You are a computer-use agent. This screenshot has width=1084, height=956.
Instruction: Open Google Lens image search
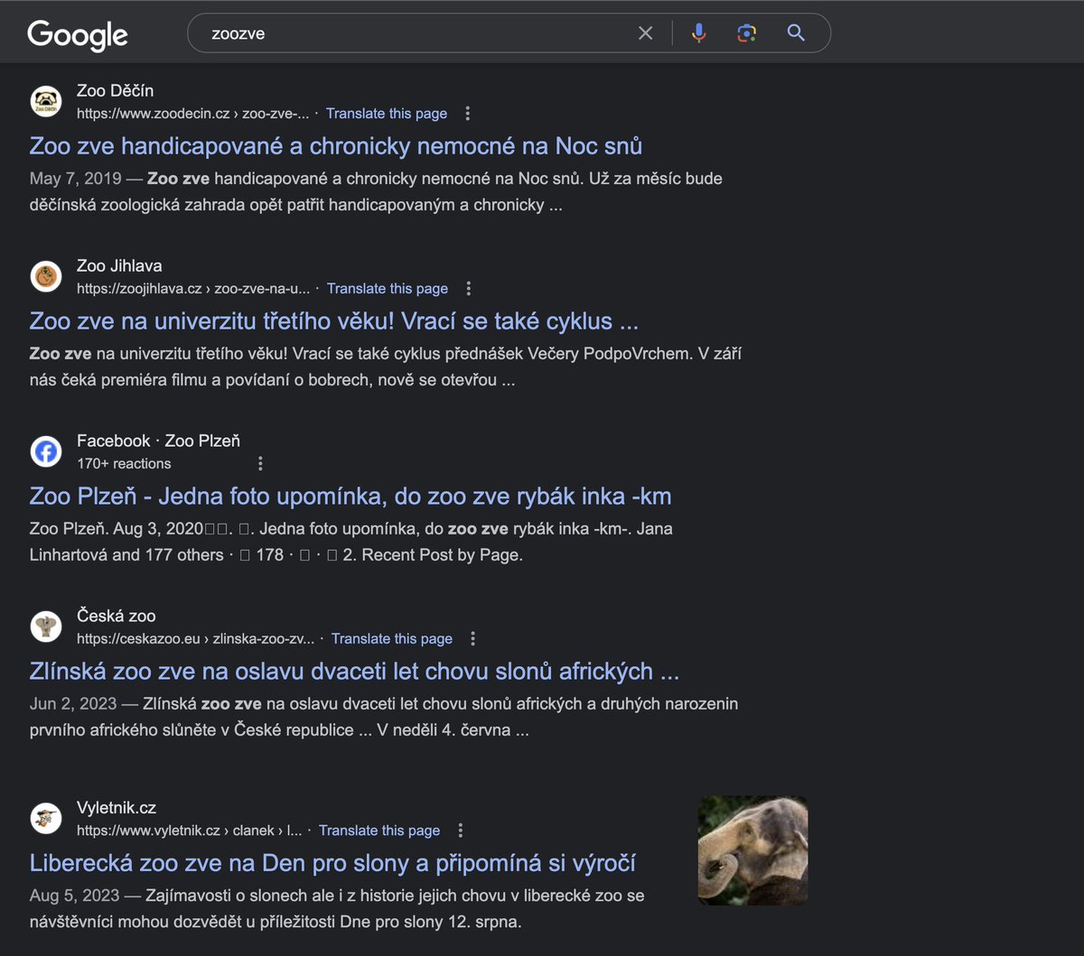[x=746, y=33]
